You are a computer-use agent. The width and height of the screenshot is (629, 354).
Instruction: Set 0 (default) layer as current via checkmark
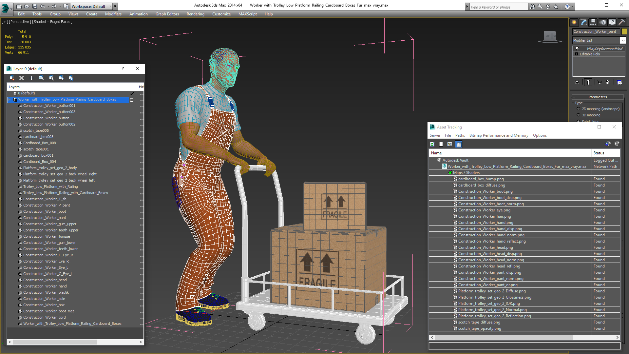pyautogui.click(x=132, y=93)
